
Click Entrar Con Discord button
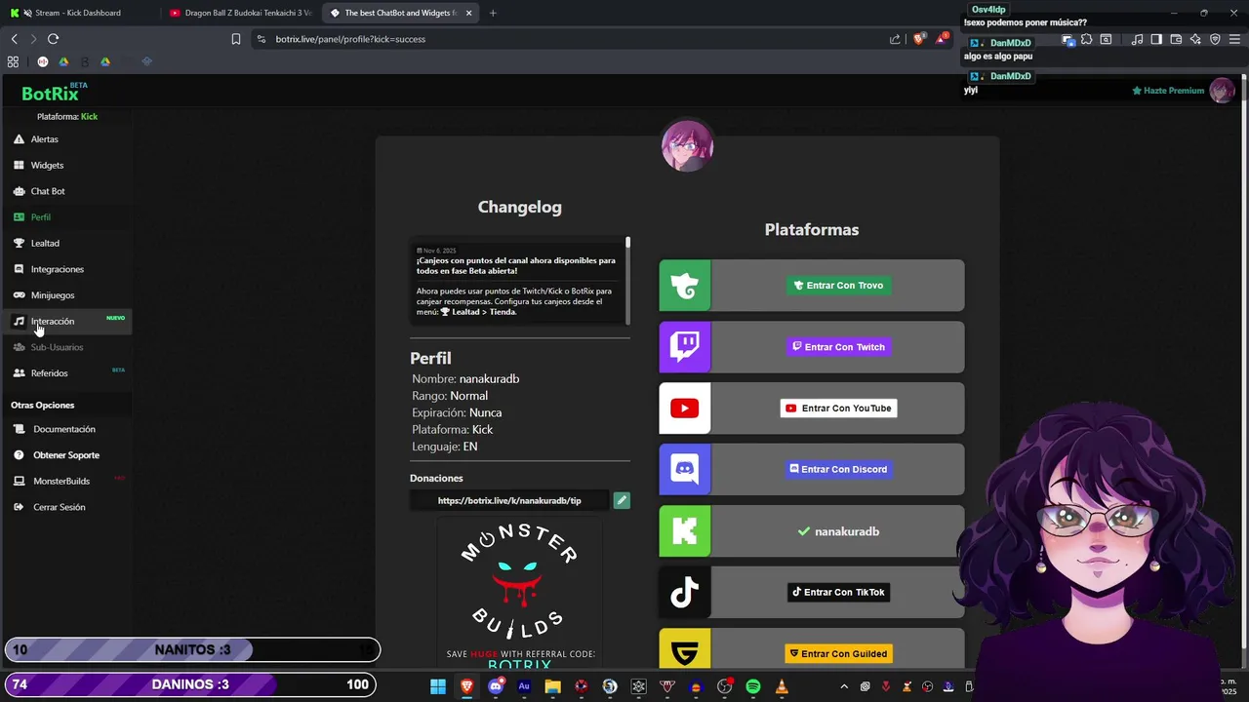(x=838, y=469)
